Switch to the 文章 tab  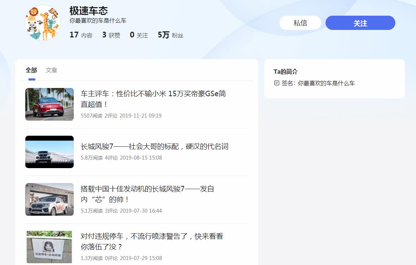pos(52,70)
